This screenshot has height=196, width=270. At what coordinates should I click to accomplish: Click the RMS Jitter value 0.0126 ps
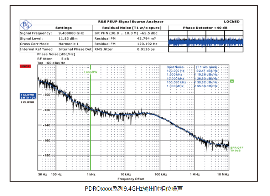point(146,49)
